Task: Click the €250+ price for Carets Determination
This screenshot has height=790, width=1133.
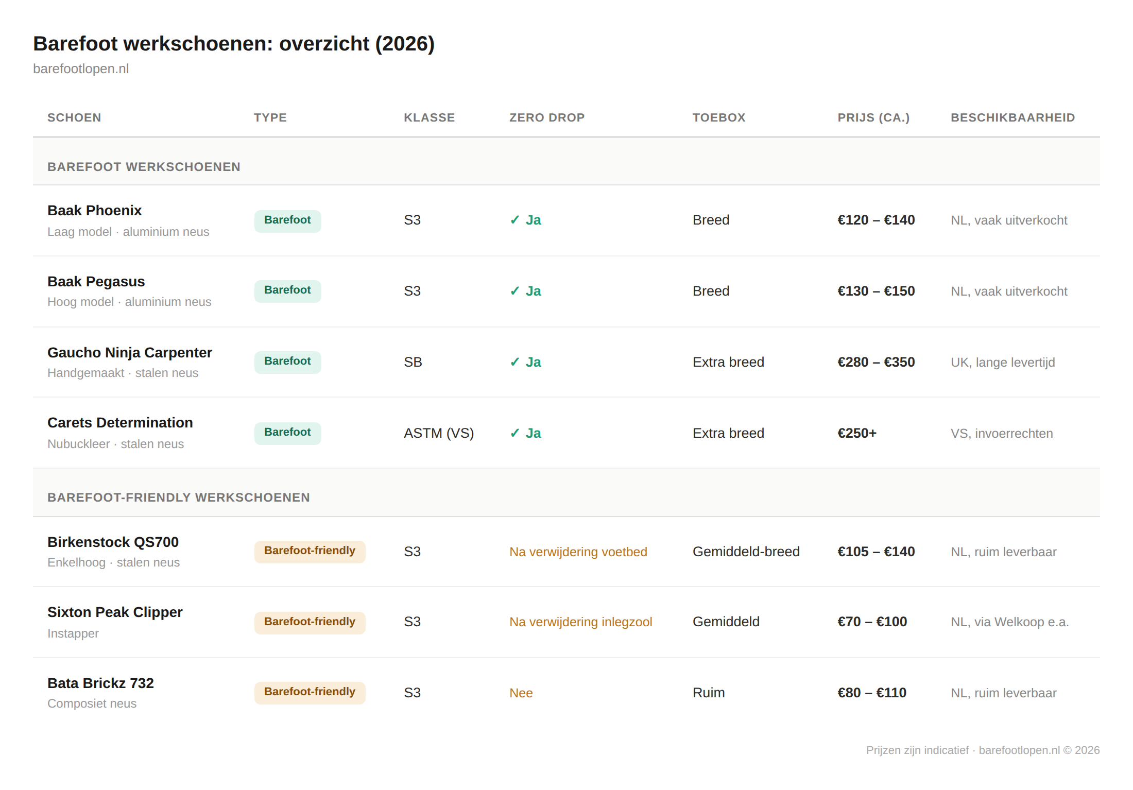Action: 857,434
